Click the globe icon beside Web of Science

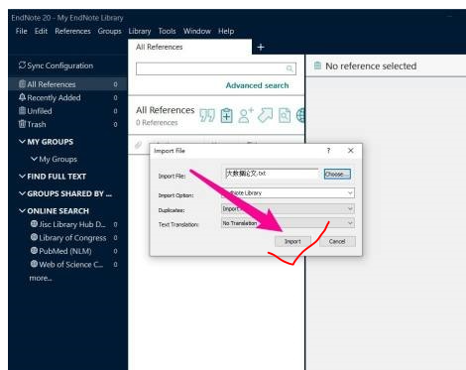[x=34, y=264]
